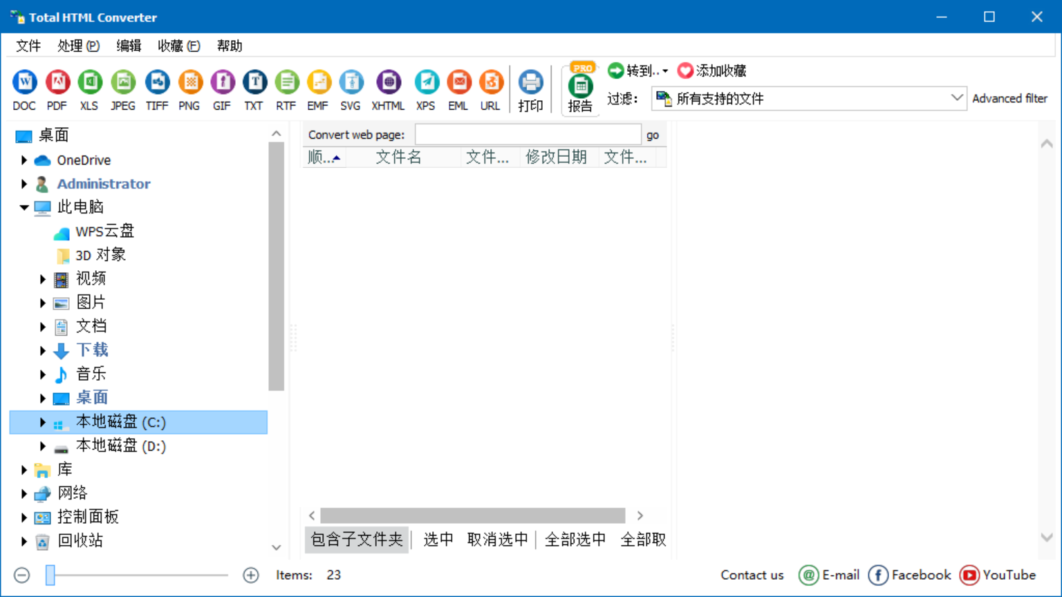Open the E-mail contact link
Image resolution: width=1062 pixels, height=597 pixels.
click(829, 575)
